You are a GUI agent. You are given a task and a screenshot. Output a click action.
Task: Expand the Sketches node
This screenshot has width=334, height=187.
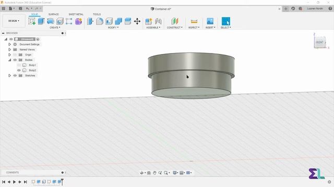(9, 75)
